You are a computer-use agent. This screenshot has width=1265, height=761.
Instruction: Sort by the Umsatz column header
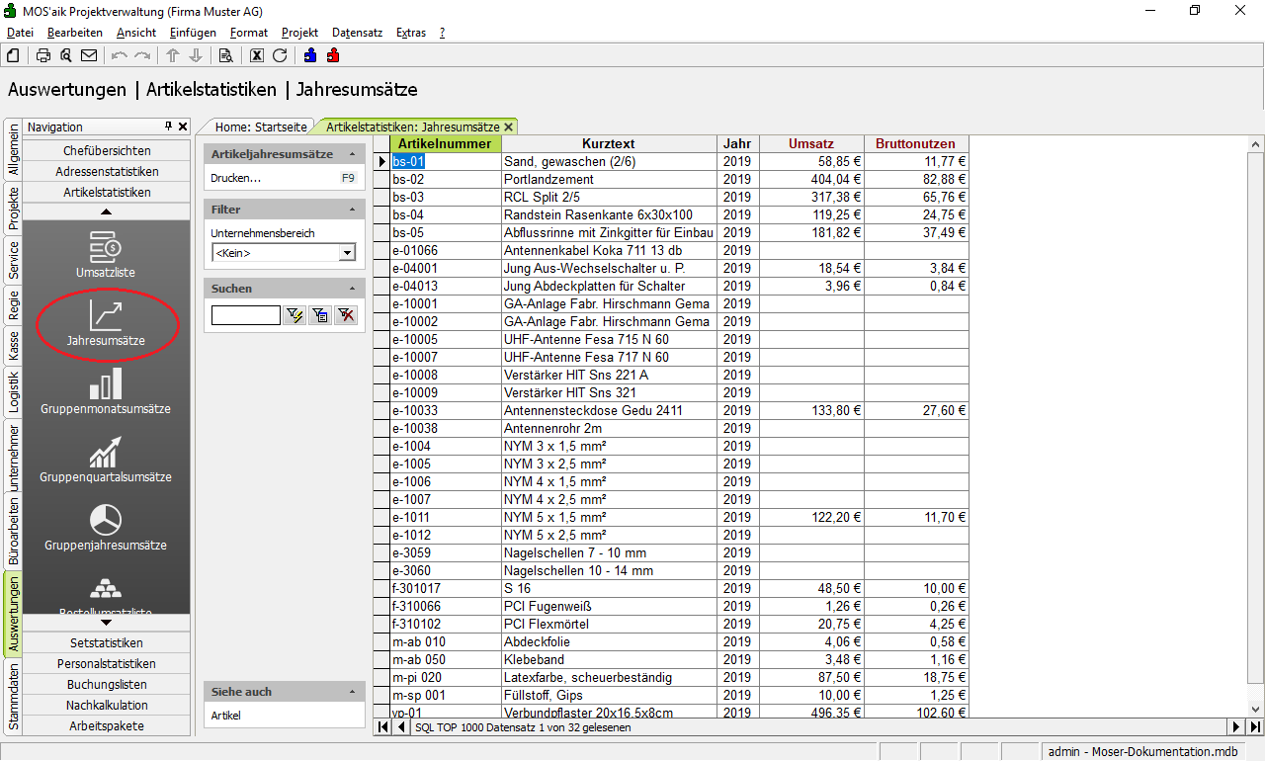(x=810, y=143)
